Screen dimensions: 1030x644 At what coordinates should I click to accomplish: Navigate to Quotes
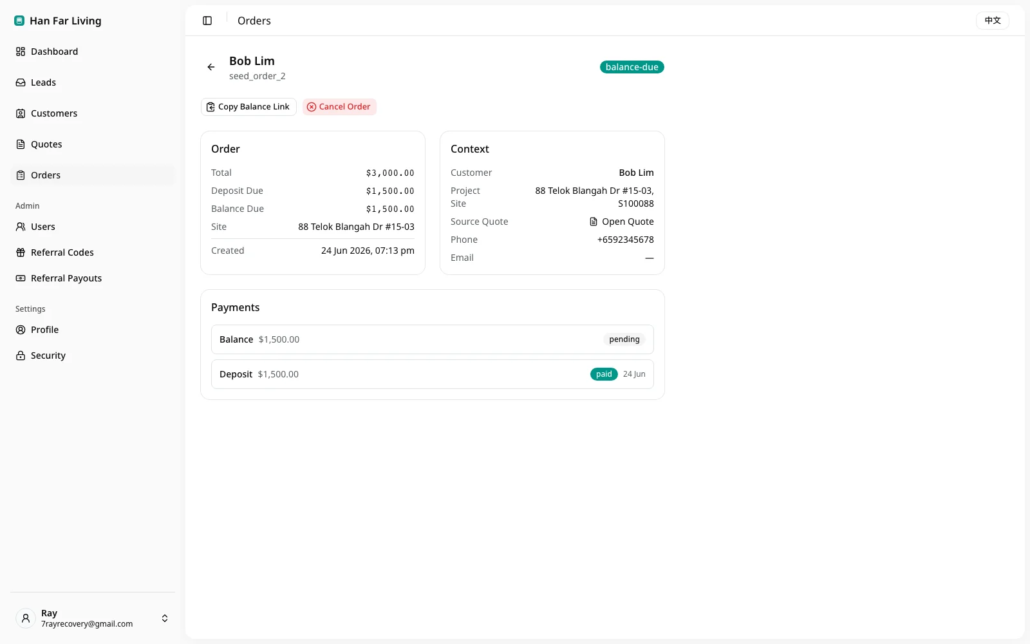(93, 144)
